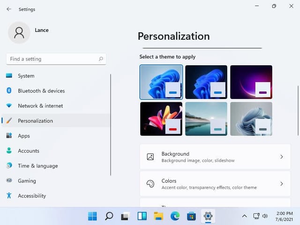The height and width of the screenshot is (225, 300).
Task: Open Network & internet category
Action: 56,105
